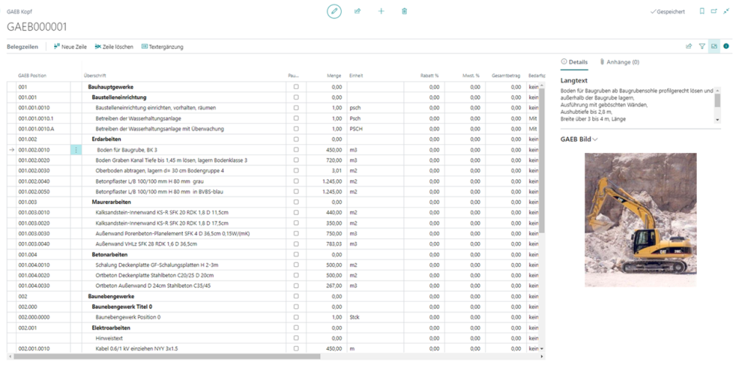Click Zeile löschen
Viewport: 748px width, 371px height.
coord(114,47)
